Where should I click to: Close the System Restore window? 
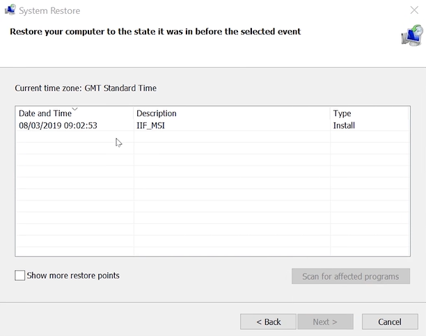[x=415, y=10]
